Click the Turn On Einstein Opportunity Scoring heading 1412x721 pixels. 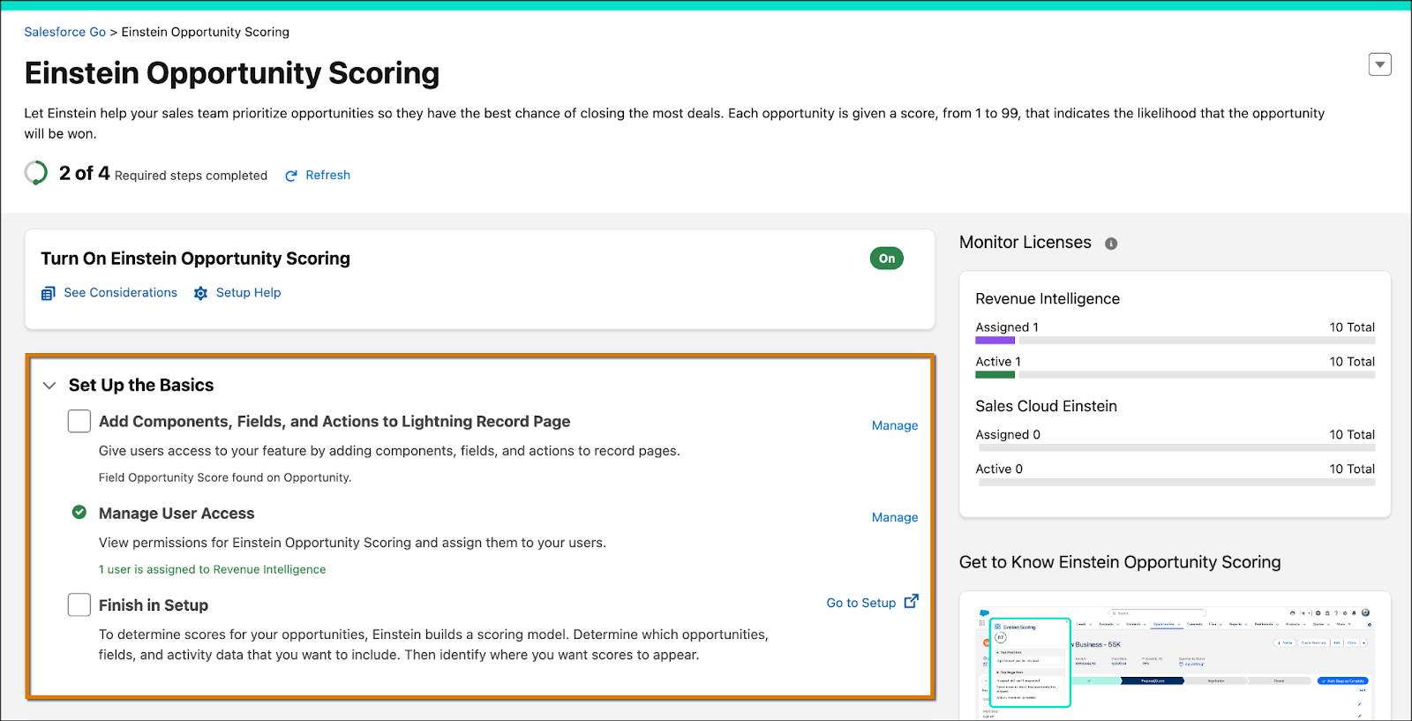tap(195, 259)
